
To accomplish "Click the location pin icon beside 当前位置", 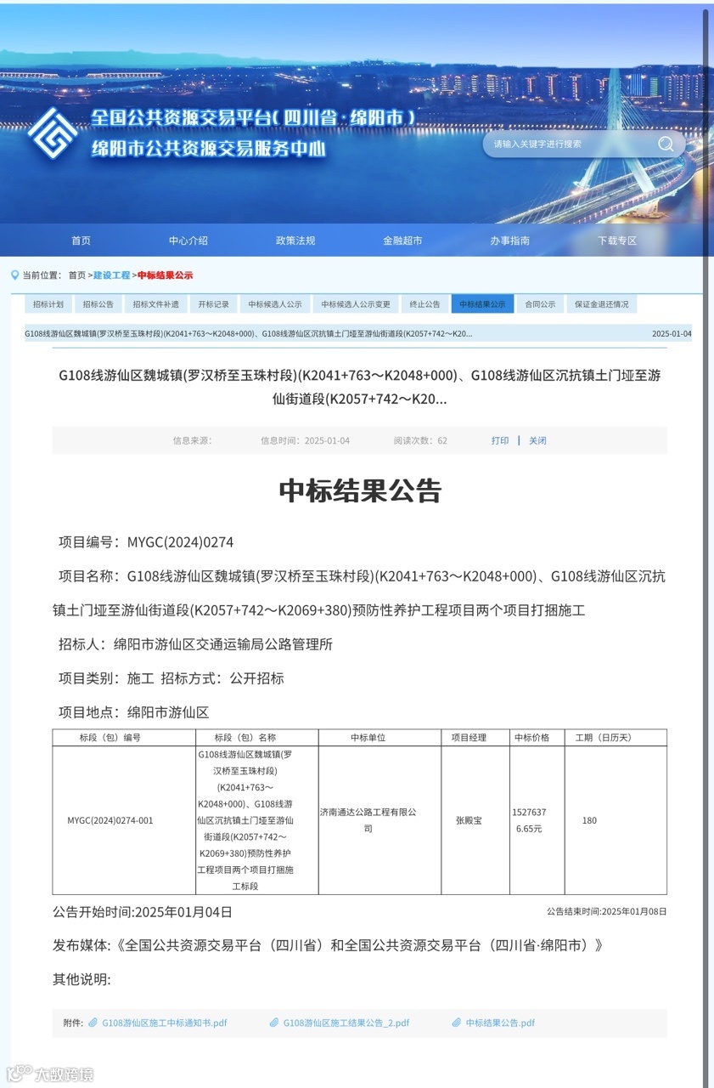I will click(14, 275).
